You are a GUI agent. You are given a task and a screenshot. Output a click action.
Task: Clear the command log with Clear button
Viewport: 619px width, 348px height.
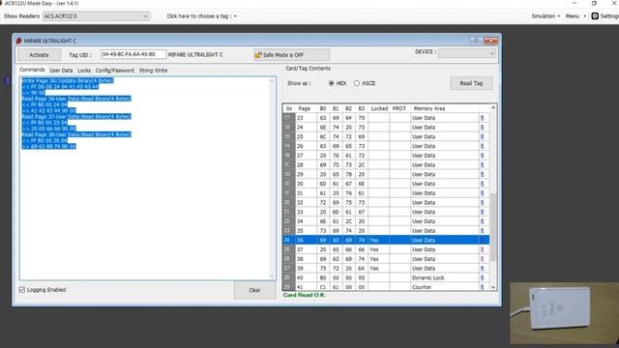(x=254, y=290)
